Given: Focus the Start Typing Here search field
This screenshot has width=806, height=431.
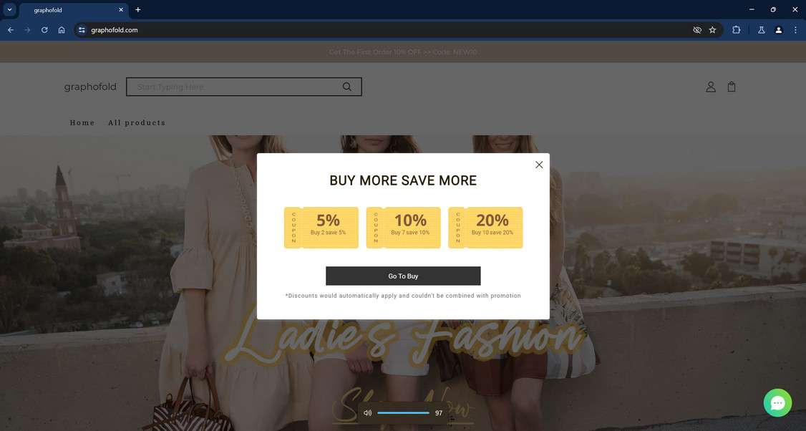Looking at the screenshot, I should [234, 87].
